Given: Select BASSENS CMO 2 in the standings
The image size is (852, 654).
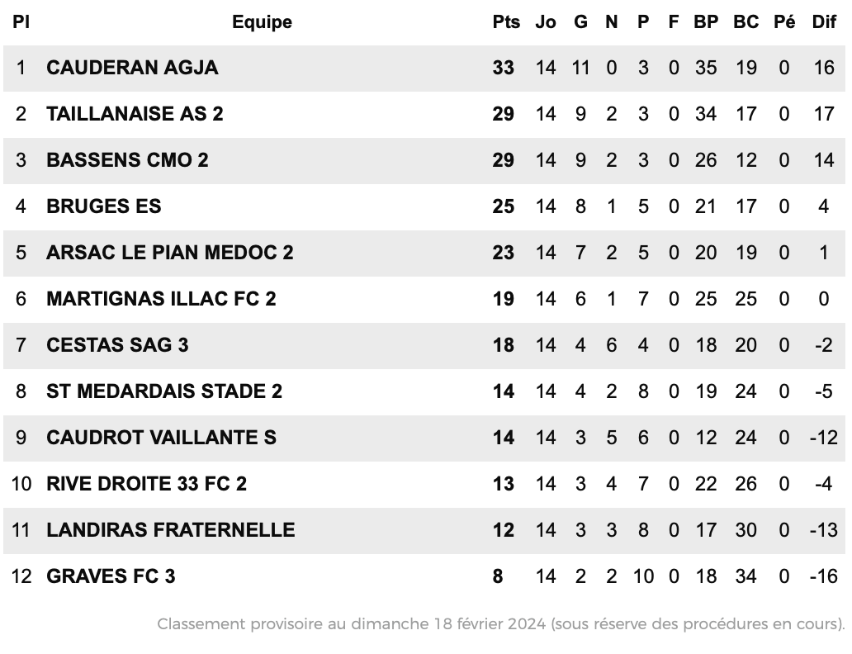Looking at the screenshot, I should [x=127, y=160].
